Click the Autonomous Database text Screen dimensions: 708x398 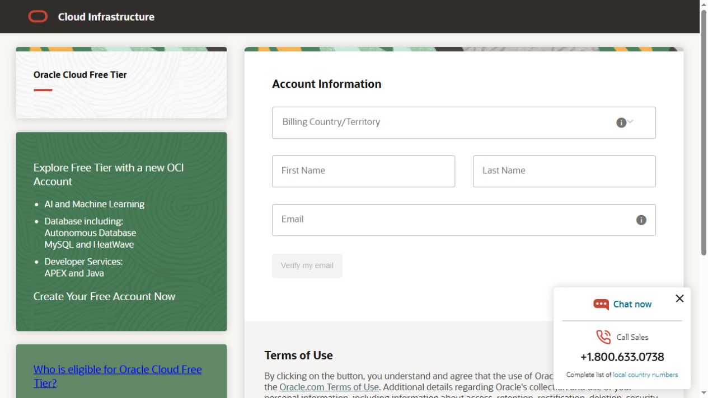90,233
